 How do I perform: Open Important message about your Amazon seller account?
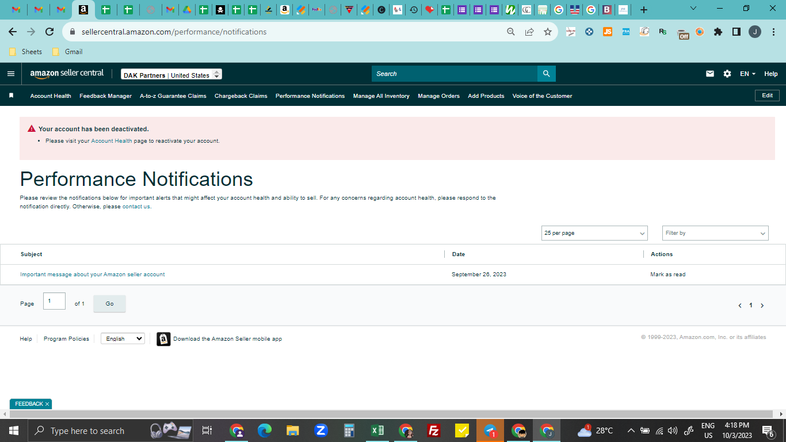point(93,275)
